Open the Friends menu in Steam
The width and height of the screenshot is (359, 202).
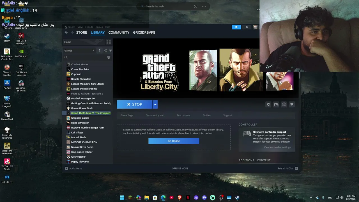tap(89, 27)
